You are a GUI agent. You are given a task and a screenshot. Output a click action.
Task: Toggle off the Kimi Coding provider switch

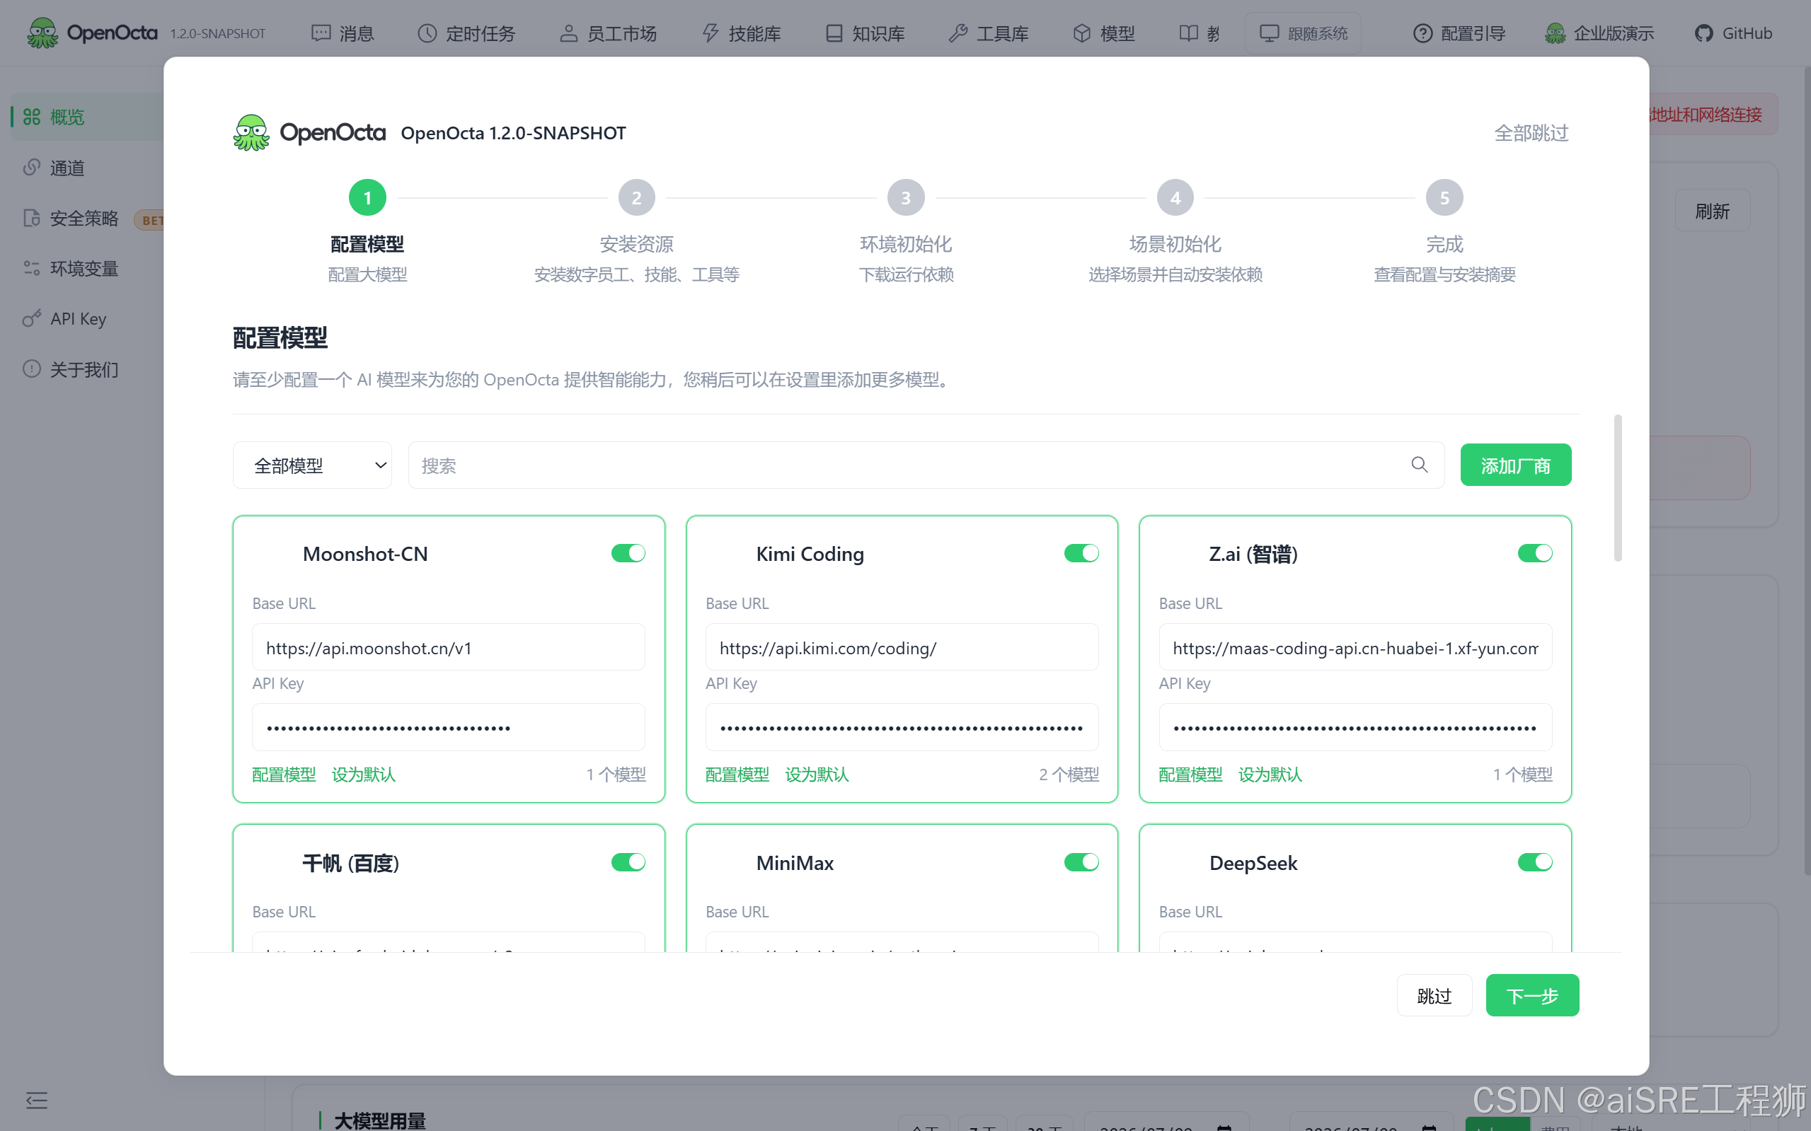coord(1082,553)
